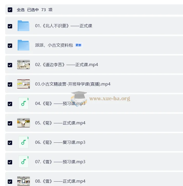
Task: Click file name 05.《菊》——正式课.mp4
Action: (x=60, y=123)
